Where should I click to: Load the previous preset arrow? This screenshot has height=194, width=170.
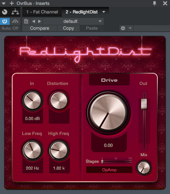coord(34,22)
